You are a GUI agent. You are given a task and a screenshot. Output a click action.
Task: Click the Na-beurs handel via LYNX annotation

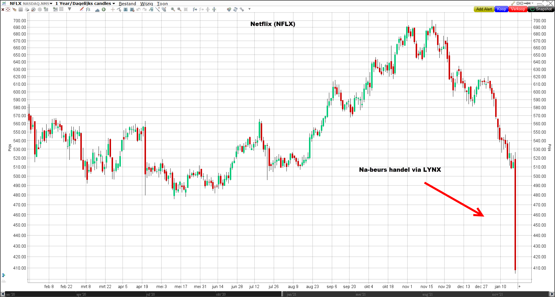tap(400, 170)
